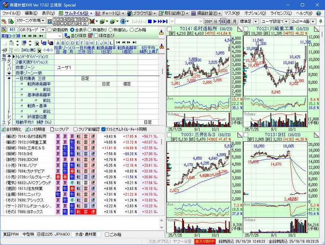
Task: Open the ファイル menu
Action: tap(11, 13)
